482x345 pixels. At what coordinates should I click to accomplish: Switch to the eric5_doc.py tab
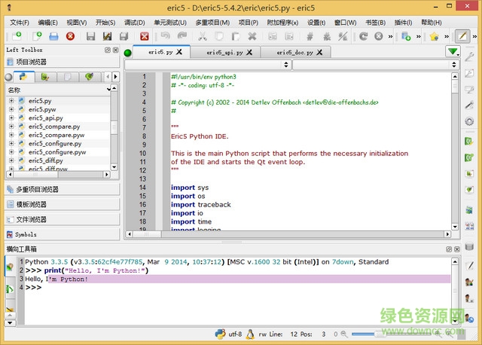coord(294,53)
